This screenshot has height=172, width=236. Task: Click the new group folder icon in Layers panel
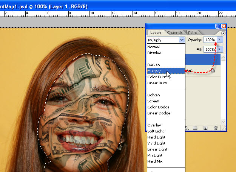coord(195,128)
